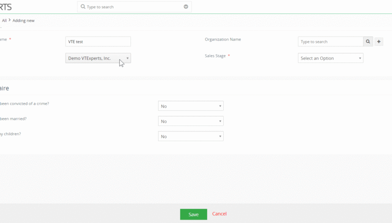Add new organization with plus icon
This screenshot has width=392, height=223.
tap(379, 41)
